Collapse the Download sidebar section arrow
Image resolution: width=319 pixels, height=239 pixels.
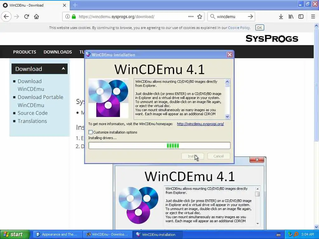pos(63,68)
